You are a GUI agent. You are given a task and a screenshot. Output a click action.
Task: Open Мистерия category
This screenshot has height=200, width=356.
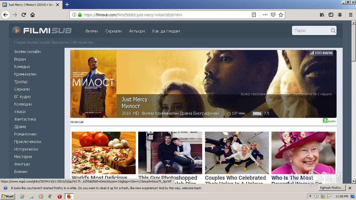tap(23, 157)
